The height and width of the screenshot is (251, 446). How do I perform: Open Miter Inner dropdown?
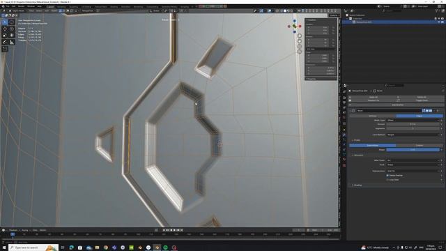[413, 165]
